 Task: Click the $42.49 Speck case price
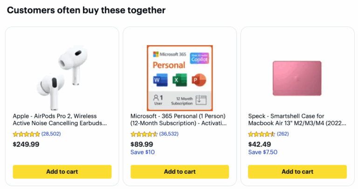pos(259,144)
